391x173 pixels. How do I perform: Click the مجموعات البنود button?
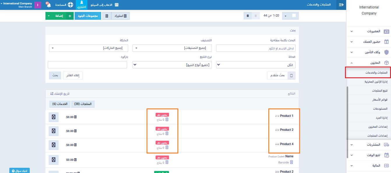[88, 16]
